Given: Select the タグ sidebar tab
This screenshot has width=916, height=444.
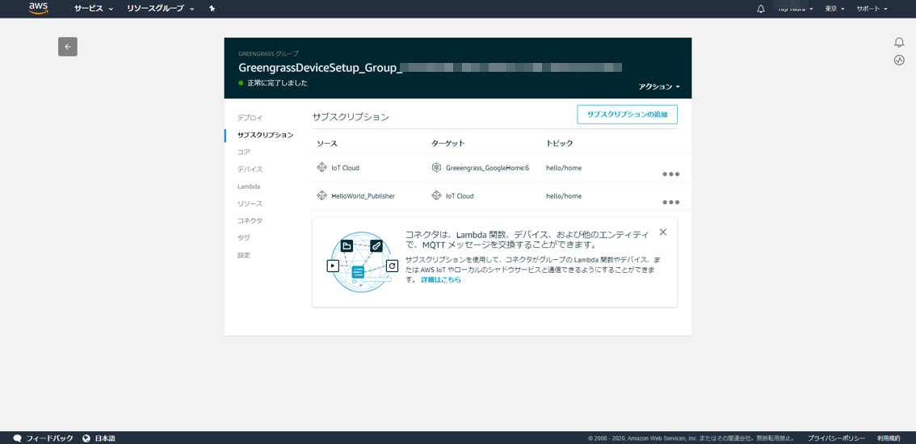Looking at the screenshot, I should pos(243,238).
